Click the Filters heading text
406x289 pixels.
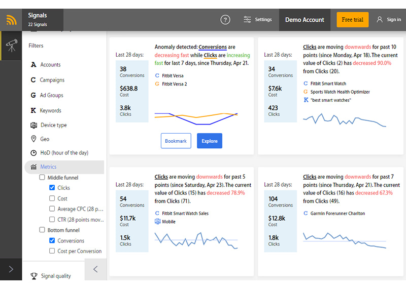pos(36,46)
